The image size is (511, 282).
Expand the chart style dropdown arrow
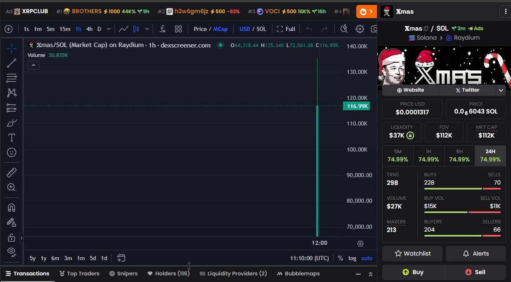[147, 29]
